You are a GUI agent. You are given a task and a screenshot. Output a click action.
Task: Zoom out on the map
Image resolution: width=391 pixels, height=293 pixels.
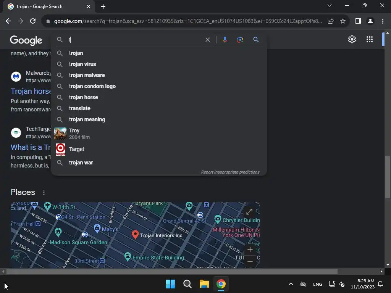pyautogui.click(x=250, y=261)
